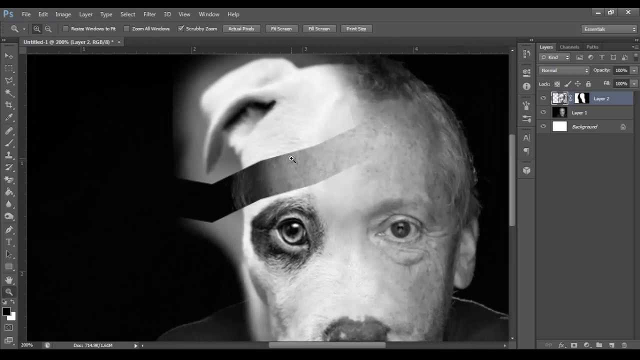The width and height of the screenshot is (640, 360).
Task: Toggle pixel layer filter
Action: [579, 57]
